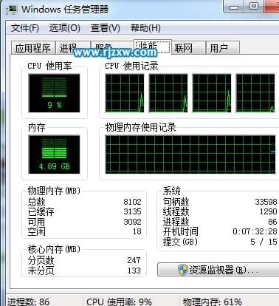Viewport: 279px width, 306px height.
Task: Minimize the Task Manager window
Action: 234,7
